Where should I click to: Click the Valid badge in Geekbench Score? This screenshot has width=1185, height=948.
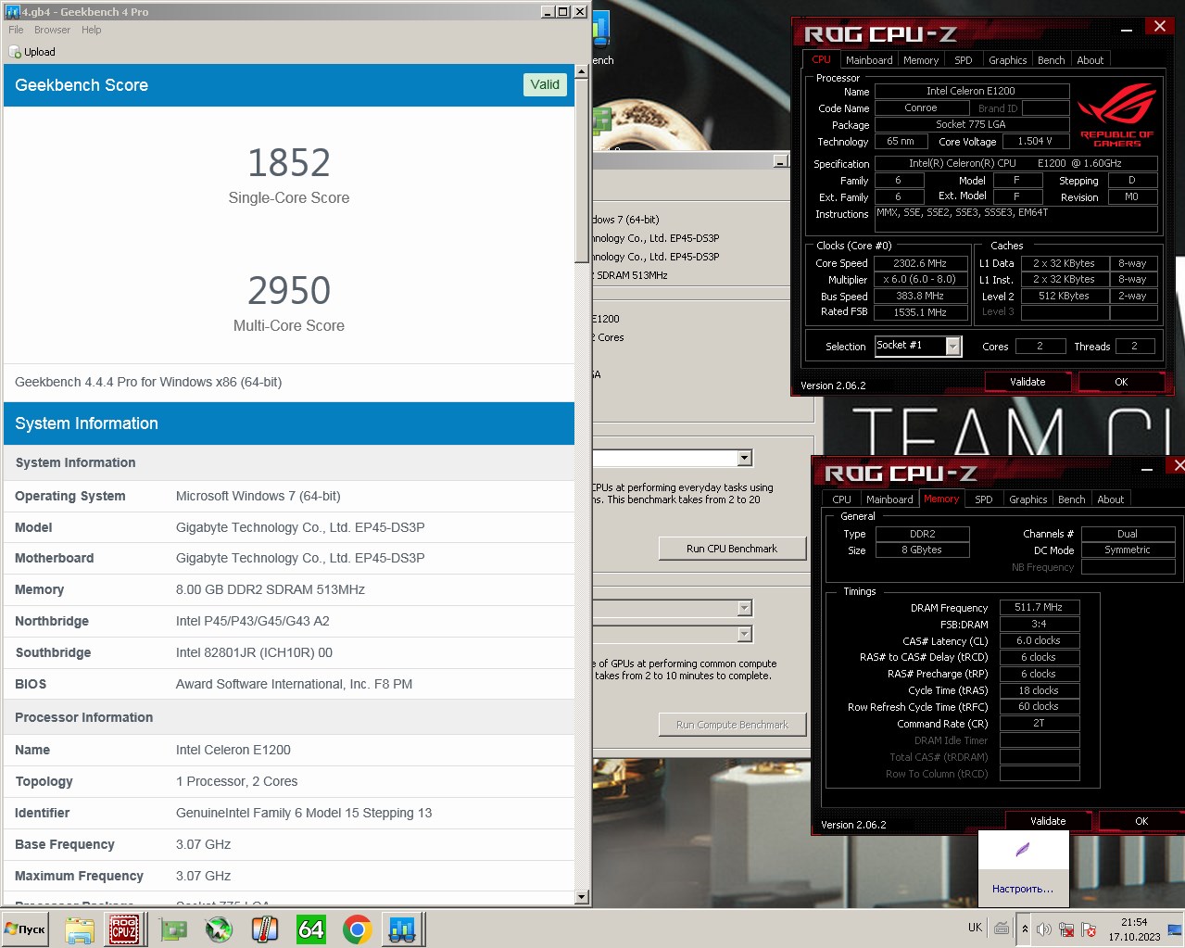click(x=545, y=84)
